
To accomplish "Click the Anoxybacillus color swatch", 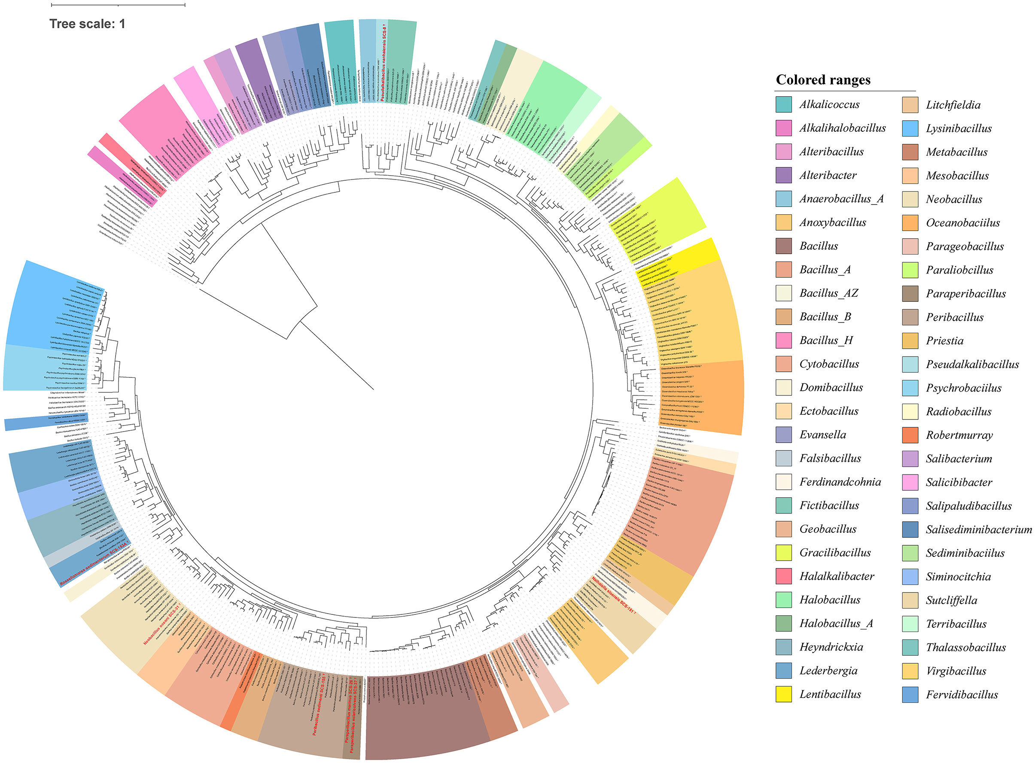I will pyautogui.click(x=783, y=222).
